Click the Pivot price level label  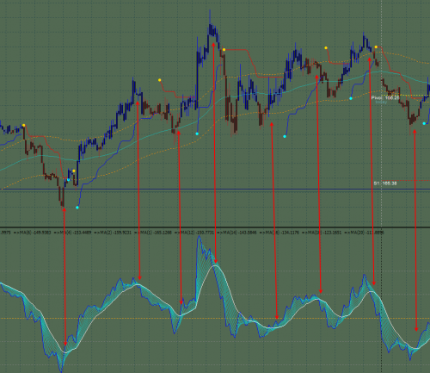[x=385, y=98]
